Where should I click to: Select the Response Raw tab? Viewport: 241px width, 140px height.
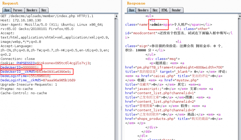131,10
